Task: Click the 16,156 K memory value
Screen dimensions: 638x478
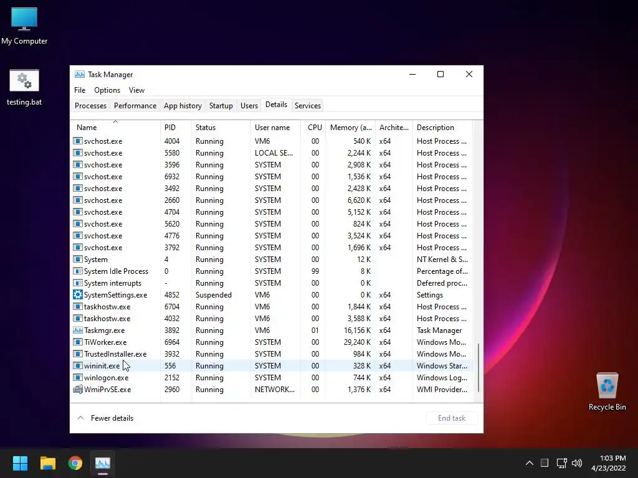Action: coord(357,330)
